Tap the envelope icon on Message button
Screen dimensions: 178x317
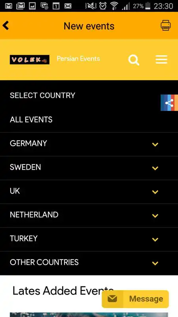112,299
